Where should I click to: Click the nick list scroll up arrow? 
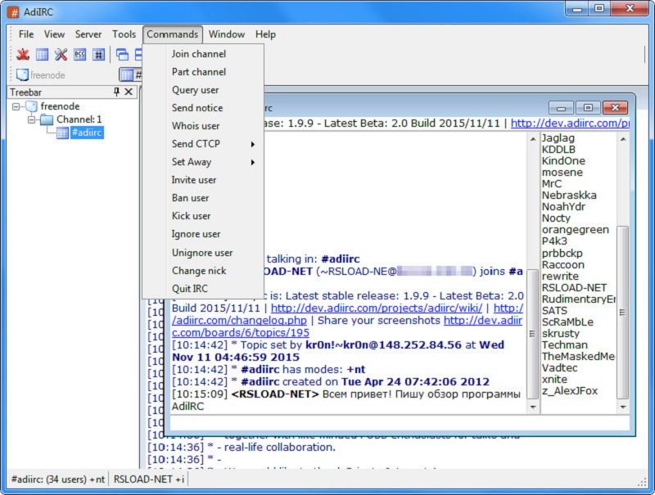[623, 139]
